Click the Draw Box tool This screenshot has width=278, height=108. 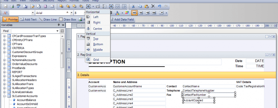click(x=67, y=19)
